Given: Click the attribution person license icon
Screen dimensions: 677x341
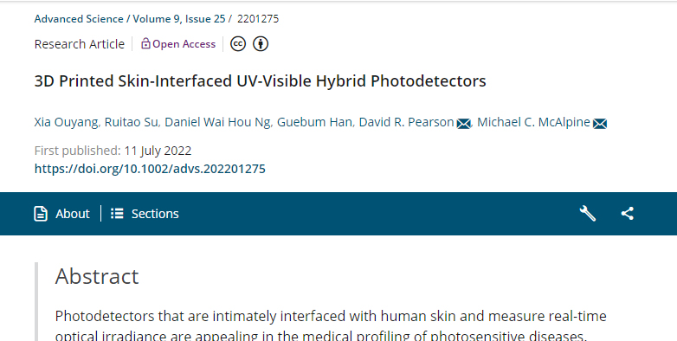Looking at the screenshot, I should (261, 44).
